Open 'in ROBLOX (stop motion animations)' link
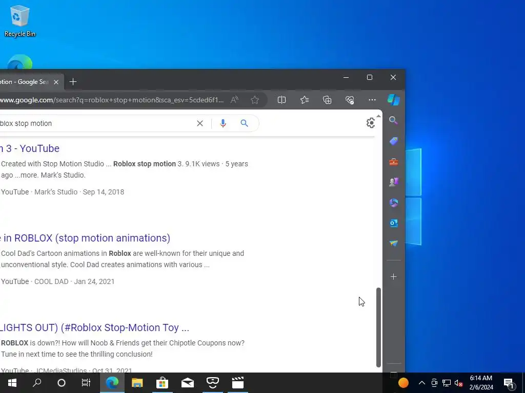 click(85, 238)
